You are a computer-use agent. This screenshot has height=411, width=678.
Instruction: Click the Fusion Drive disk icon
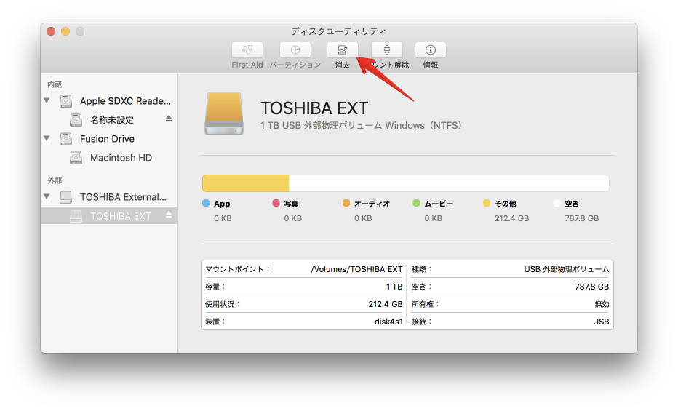click(65, 139)
